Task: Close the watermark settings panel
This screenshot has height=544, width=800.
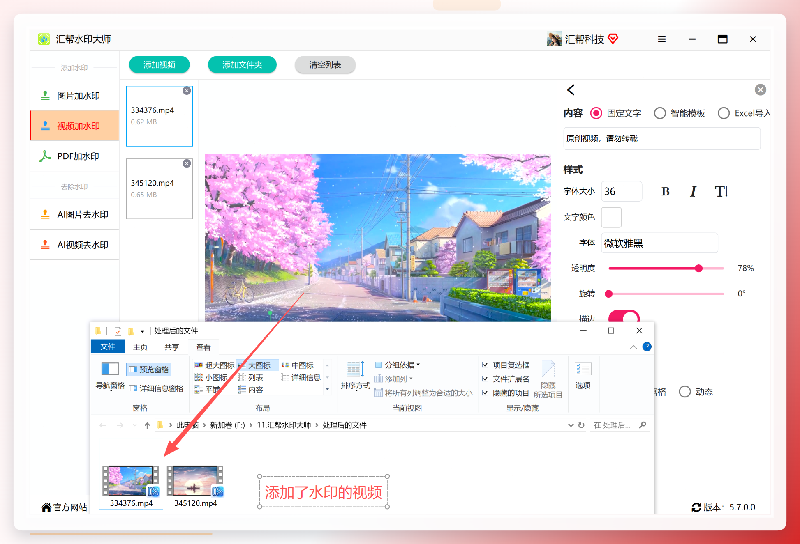Action: 760,90
